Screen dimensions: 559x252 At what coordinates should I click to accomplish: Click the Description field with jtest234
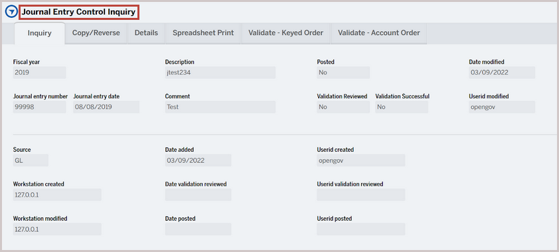point(220,72)
